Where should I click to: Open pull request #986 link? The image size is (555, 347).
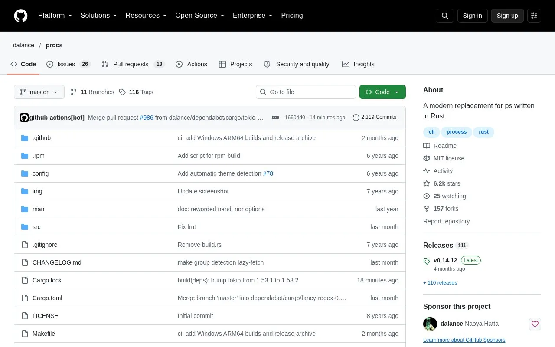pyautogui.click(x=147, y=118)
